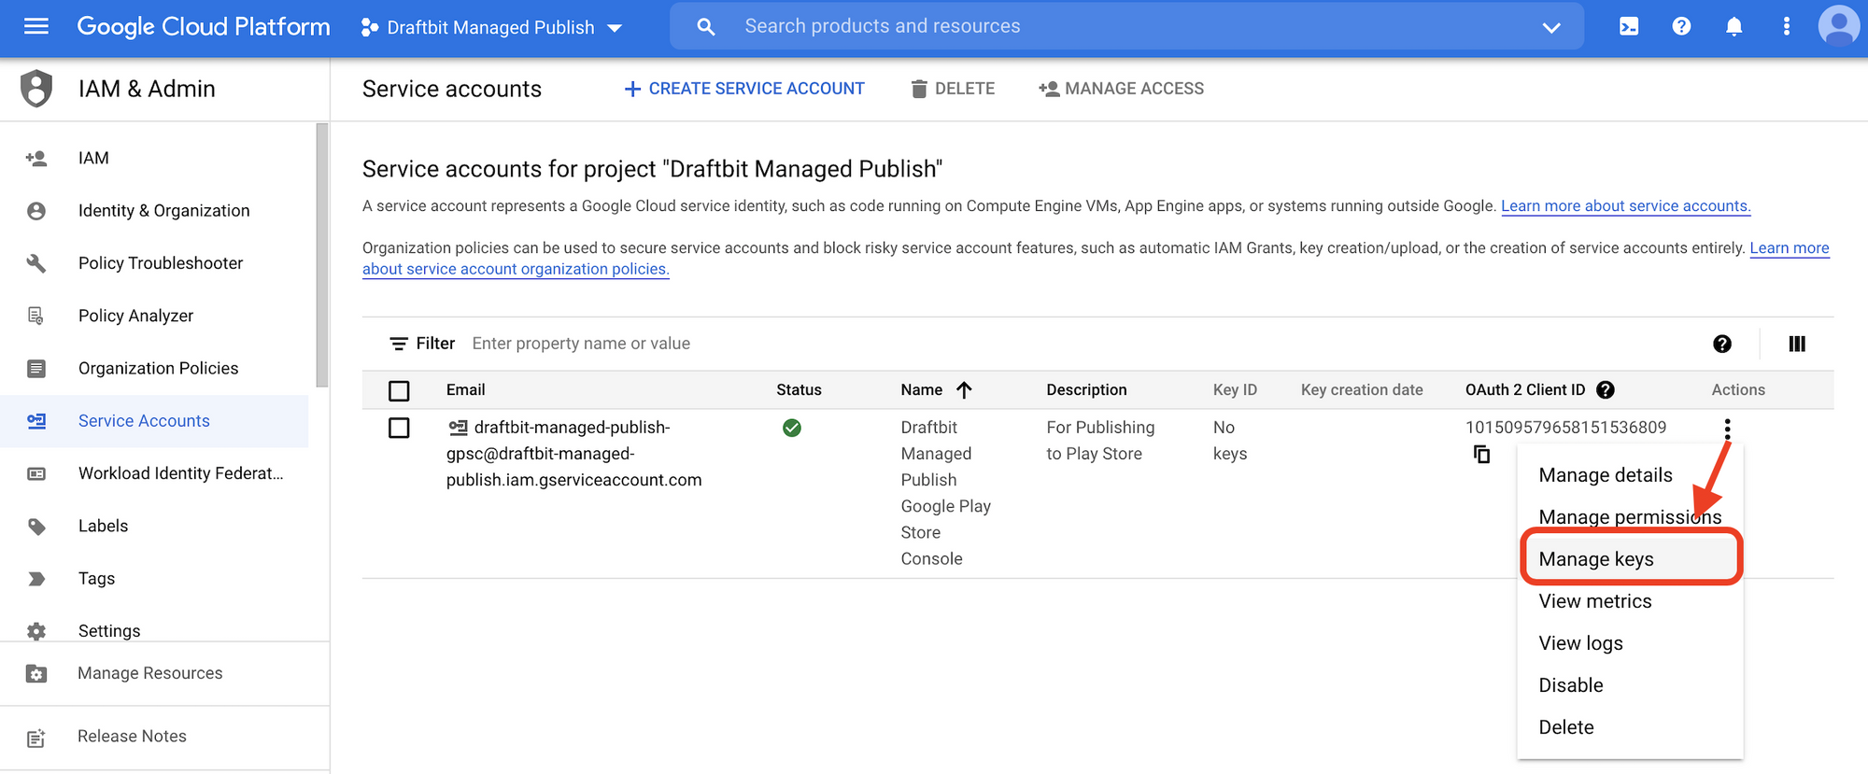The width and height of the screenshot is (1868, 774).
Task: Click the Settings gear icon in sidebar
Action: [36, 631]
